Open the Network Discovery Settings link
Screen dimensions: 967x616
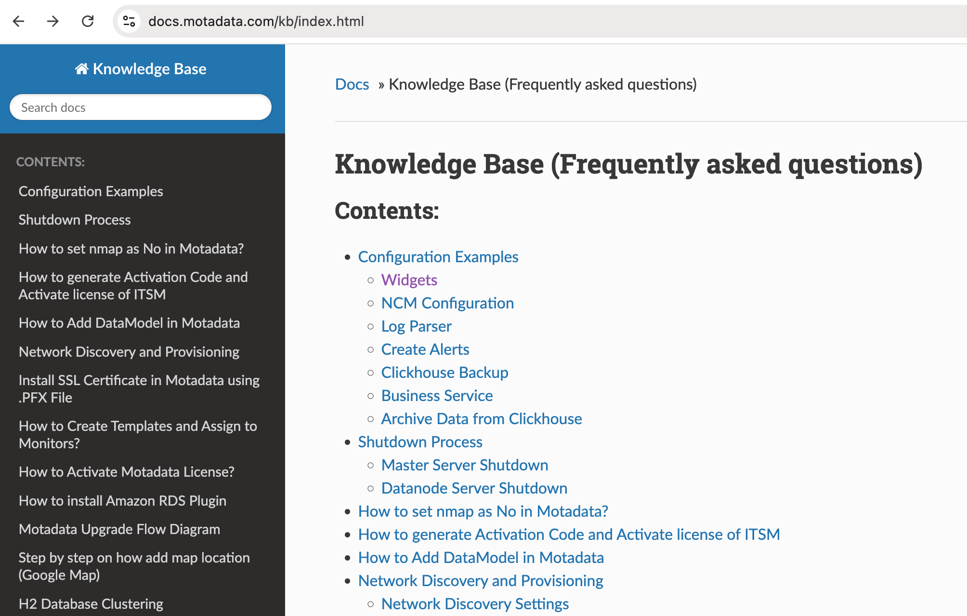(475, 604)
